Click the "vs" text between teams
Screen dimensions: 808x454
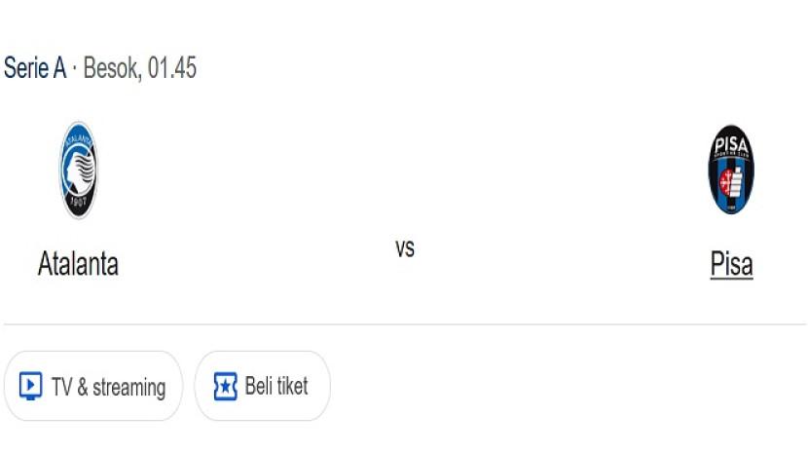click(405, 248)
